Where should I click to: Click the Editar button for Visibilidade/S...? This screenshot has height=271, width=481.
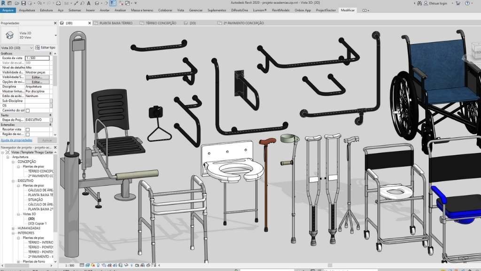click(x=37, y=77)
